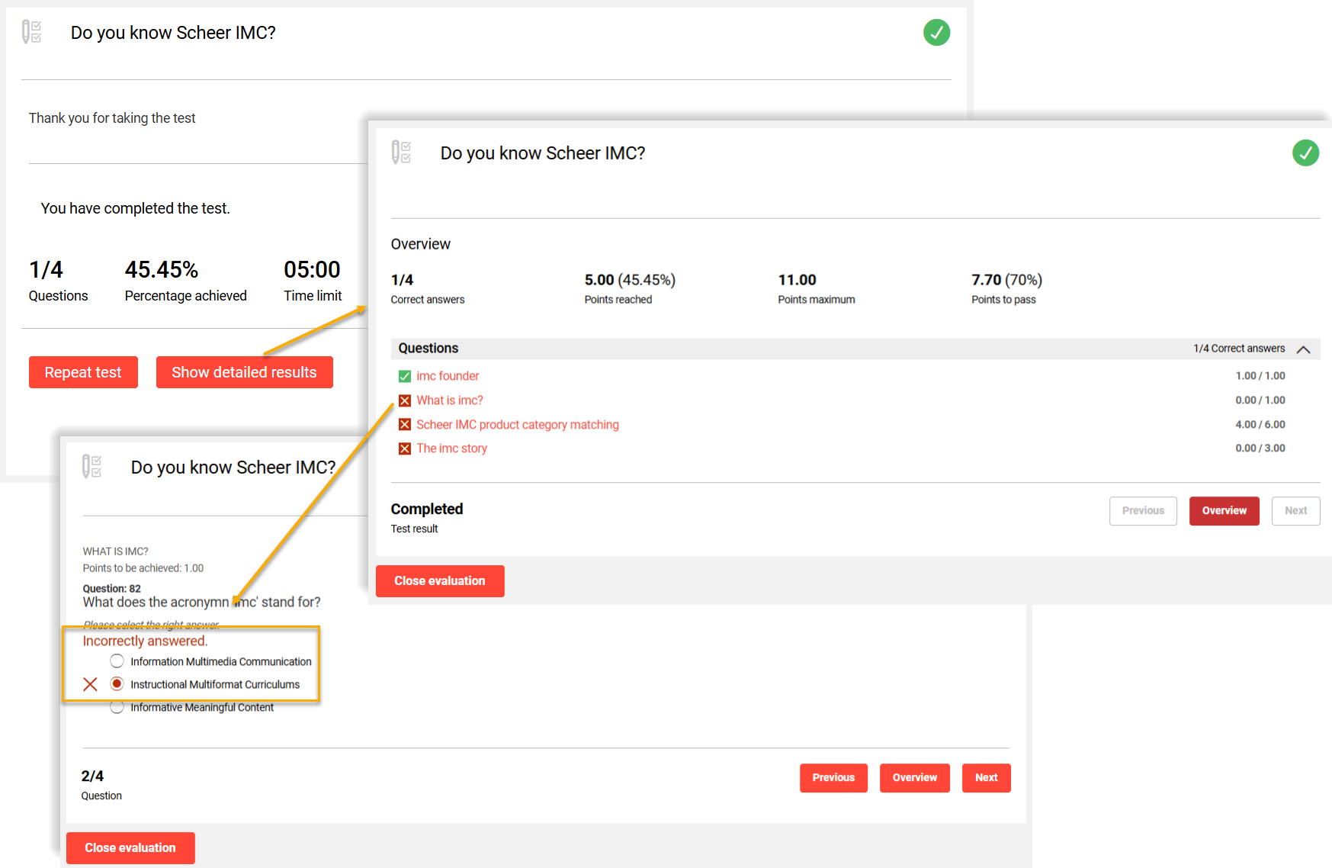
Task: Select the dark red Overview button
Action: coord(1224,511)
